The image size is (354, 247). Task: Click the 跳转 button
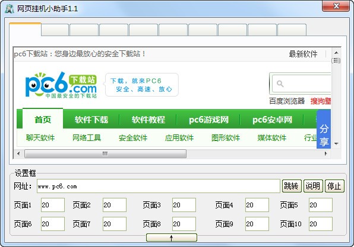[292, 186]
